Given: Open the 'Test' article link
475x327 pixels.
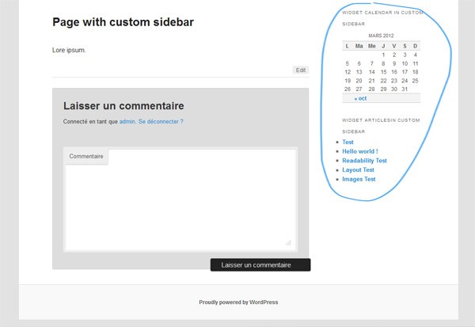Looking at the screenshot, I should 348,143.
